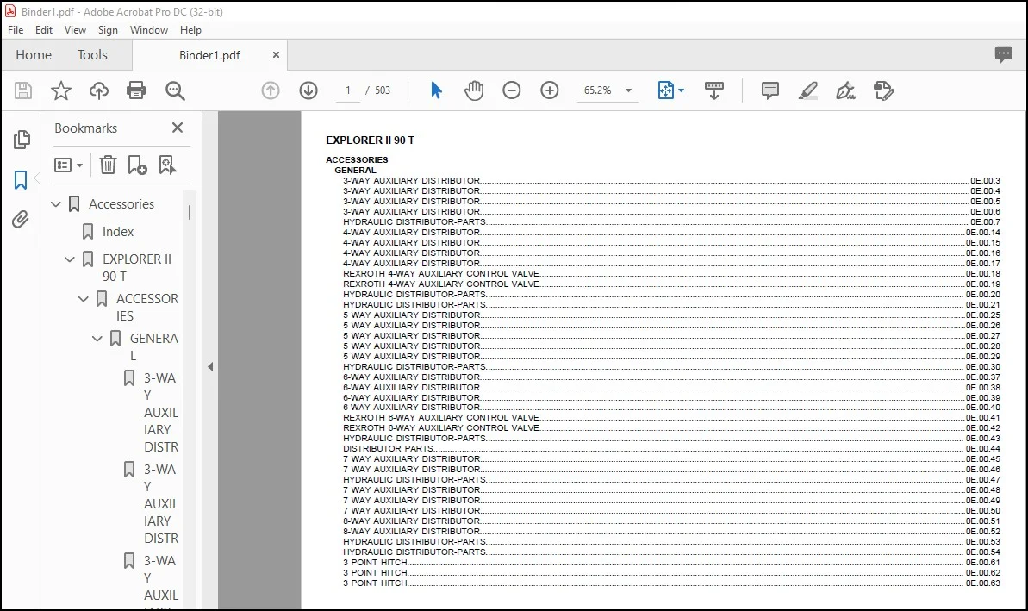1028x611 pixels.
Task: Select the Highlight text pen tool
Action: [x=807, y=90]
